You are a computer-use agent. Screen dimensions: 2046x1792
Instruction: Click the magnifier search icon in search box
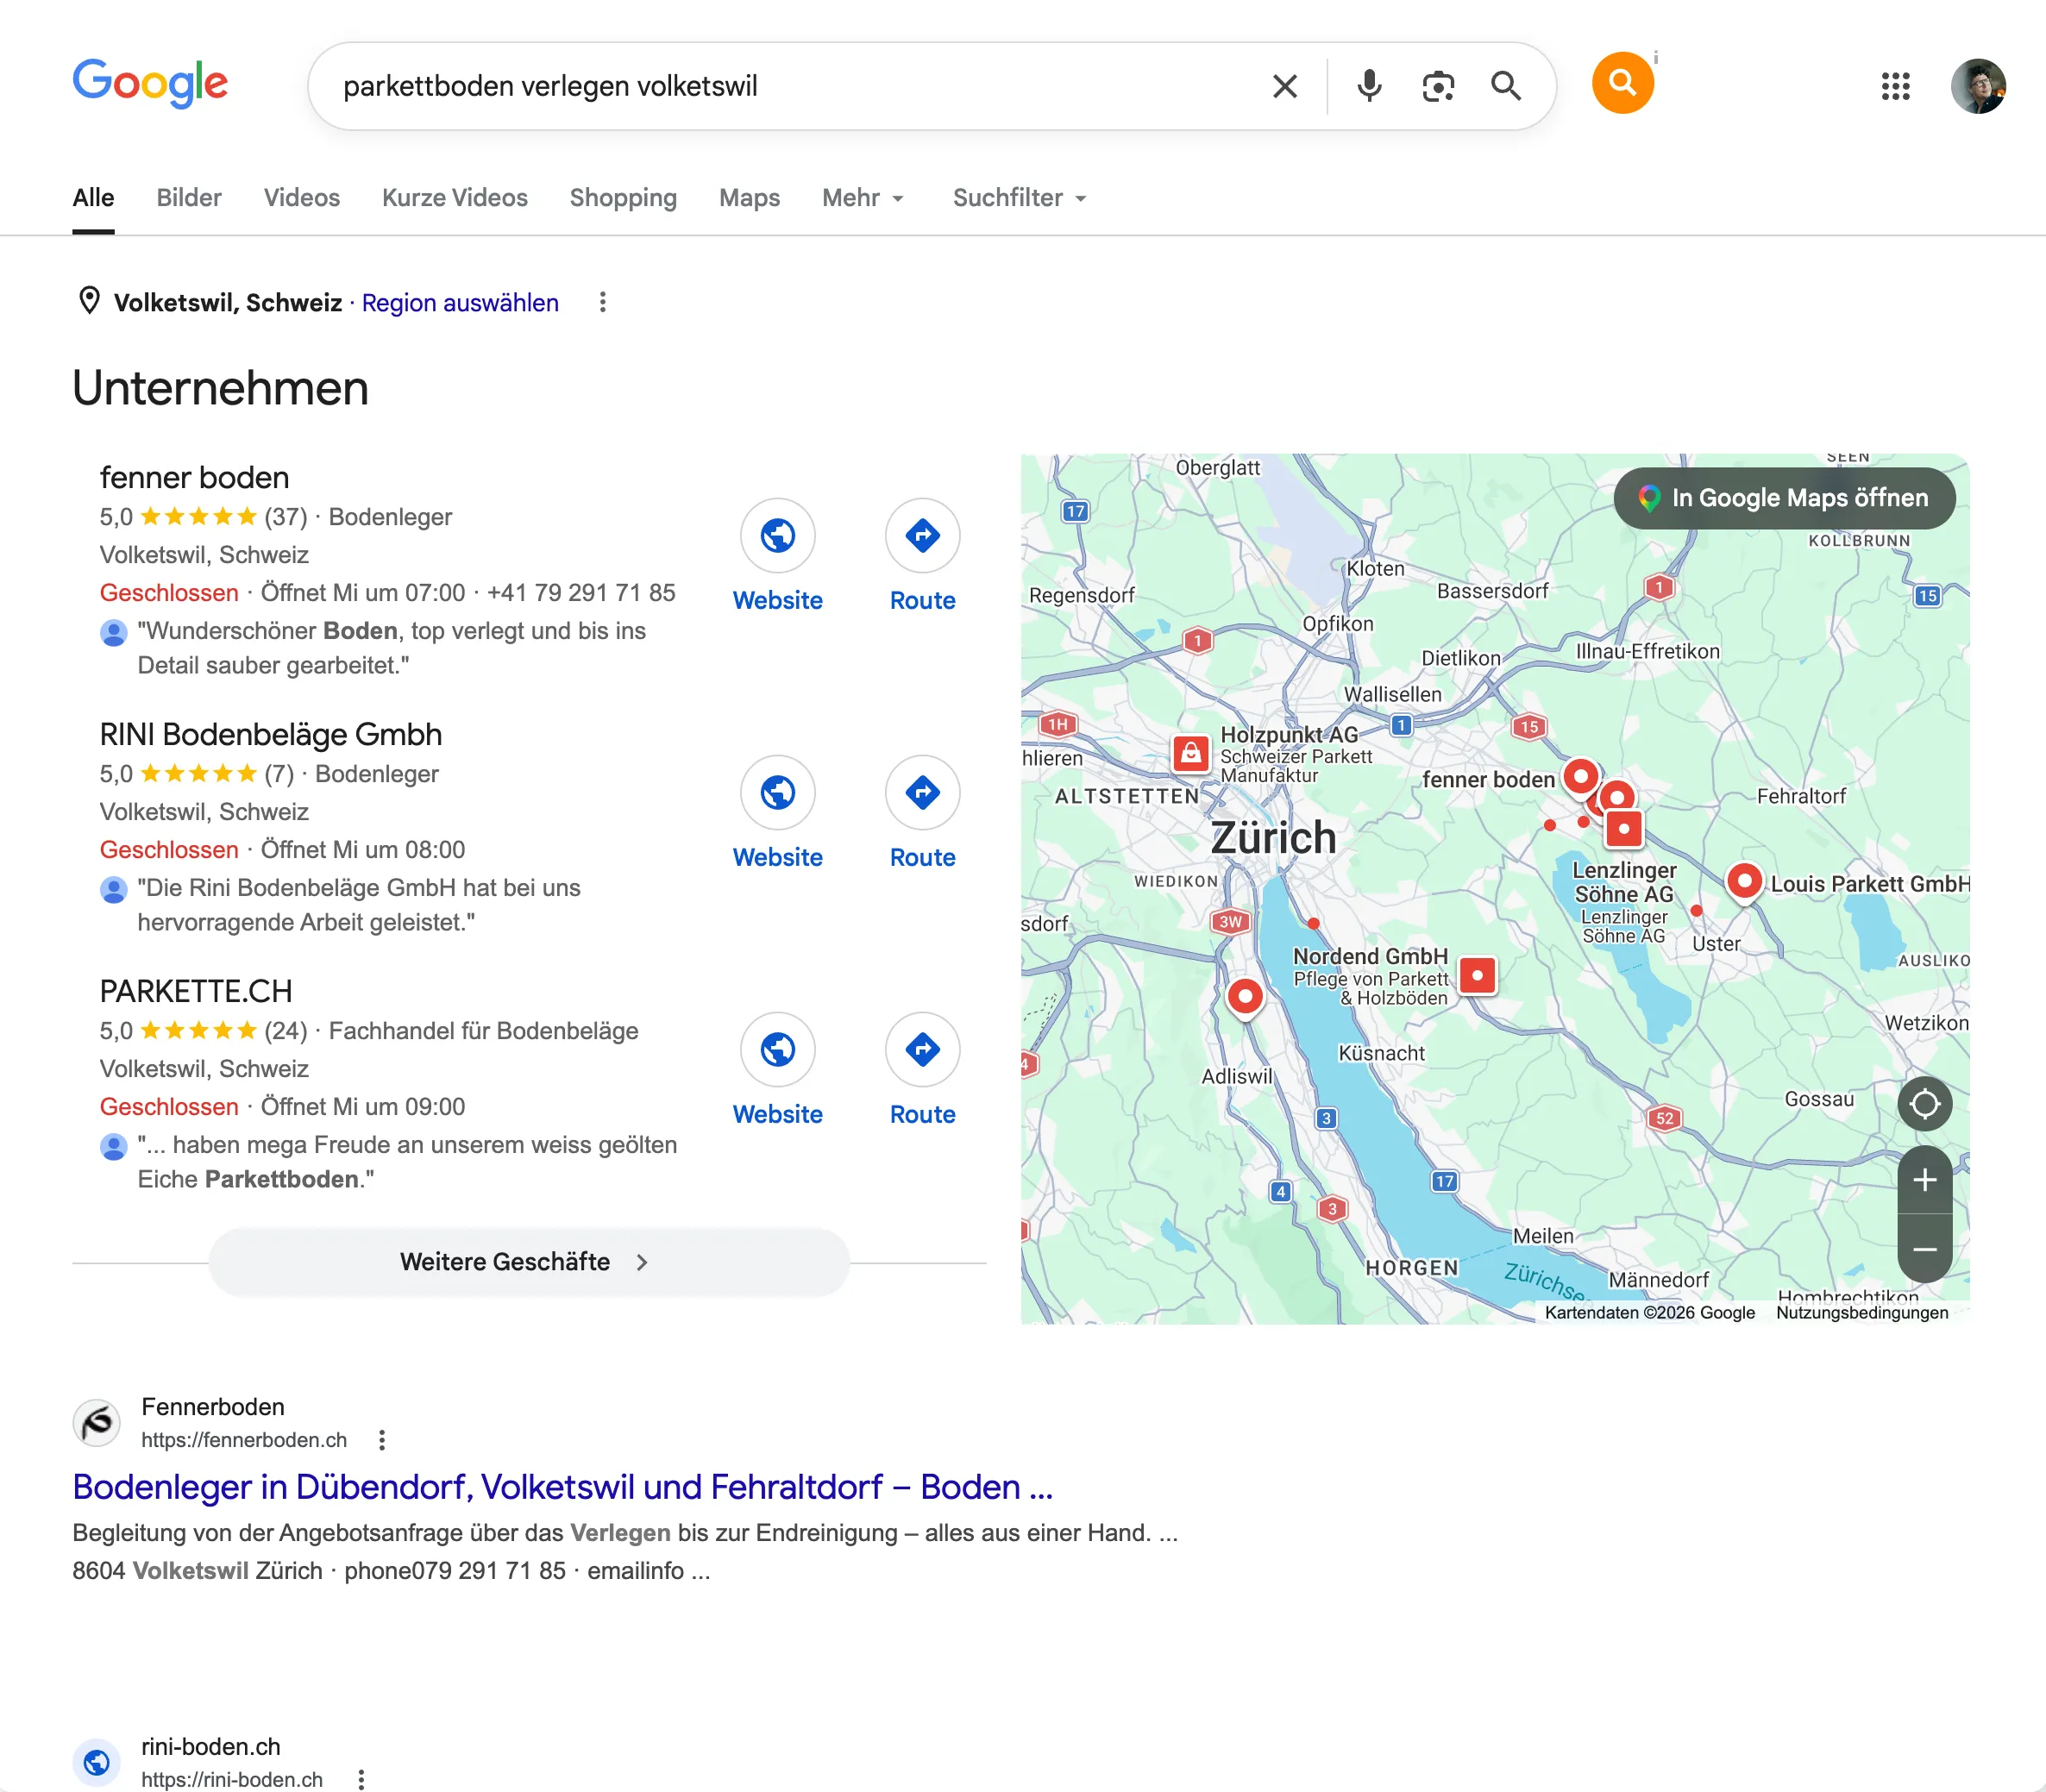tap(1506, 86)
